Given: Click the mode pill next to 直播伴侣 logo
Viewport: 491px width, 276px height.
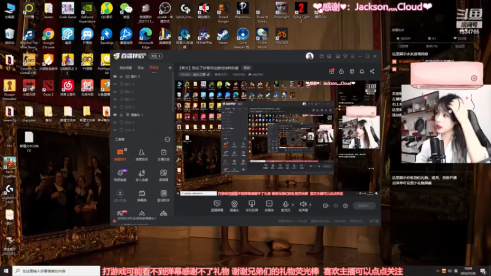Looking at the screenshot, I should [156, 56].
